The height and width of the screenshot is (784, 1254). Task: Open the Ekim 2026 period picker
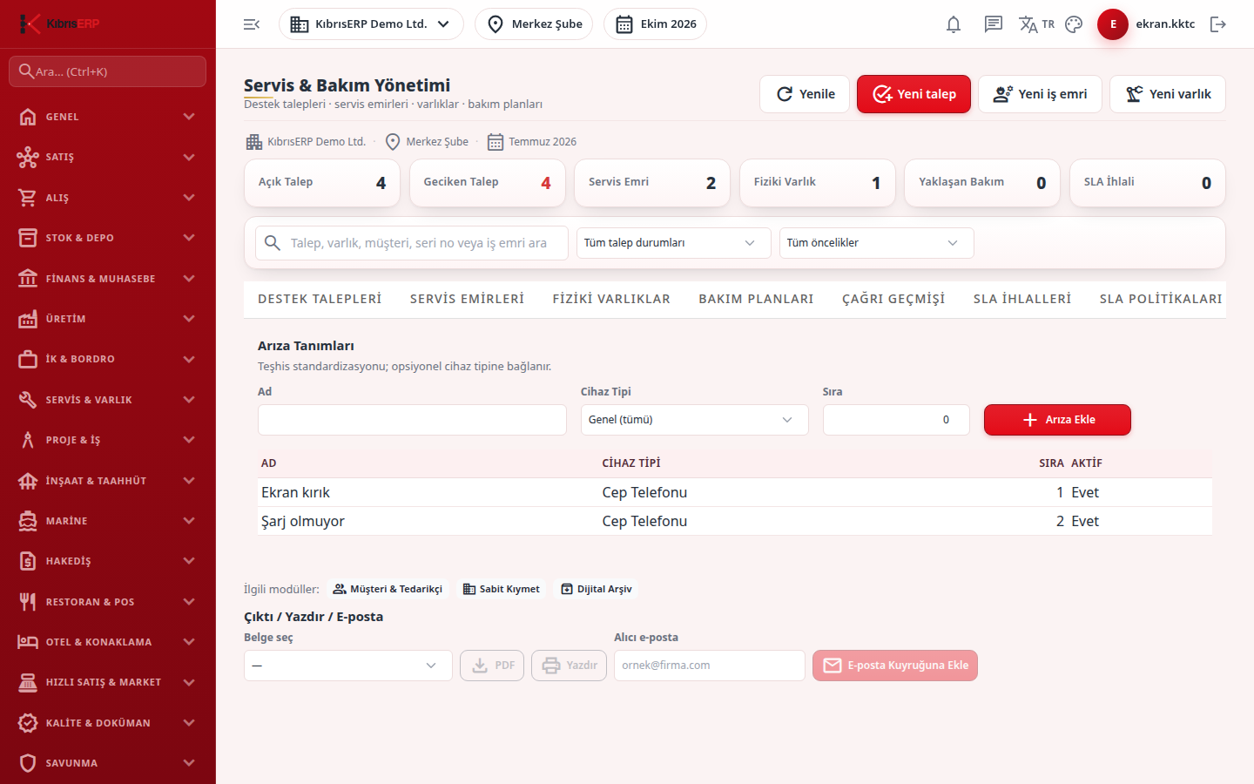tap(655, 24)
